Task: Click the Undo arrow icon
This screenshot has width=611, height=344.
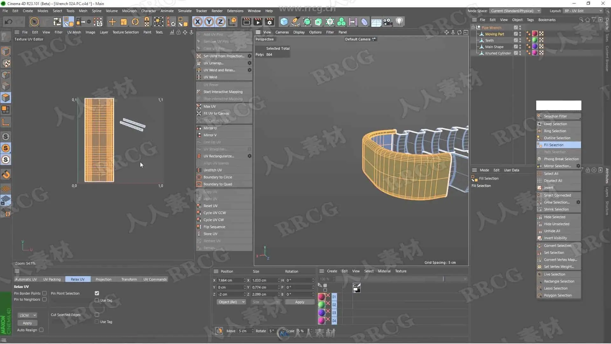Action: tap(9, 22)
